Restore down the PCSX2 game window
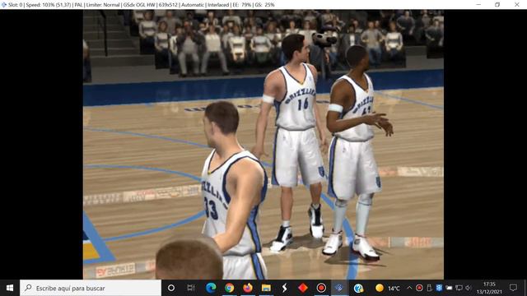The width and height of the screenshot is (527, 296). (x=497, y=5)
